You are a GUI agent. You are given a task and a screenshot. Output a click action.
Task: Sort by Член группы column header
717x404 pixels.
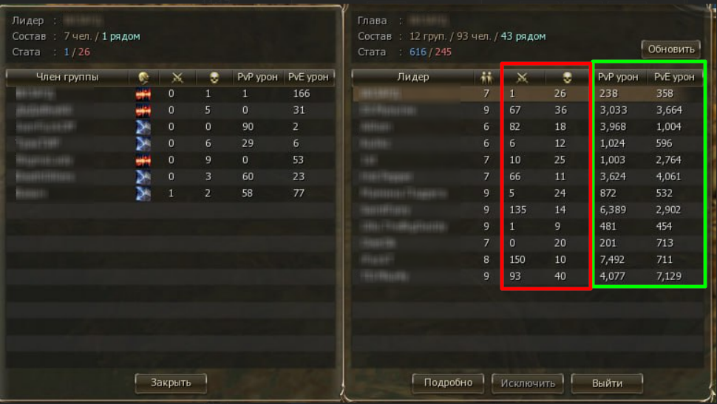point(68,78)
